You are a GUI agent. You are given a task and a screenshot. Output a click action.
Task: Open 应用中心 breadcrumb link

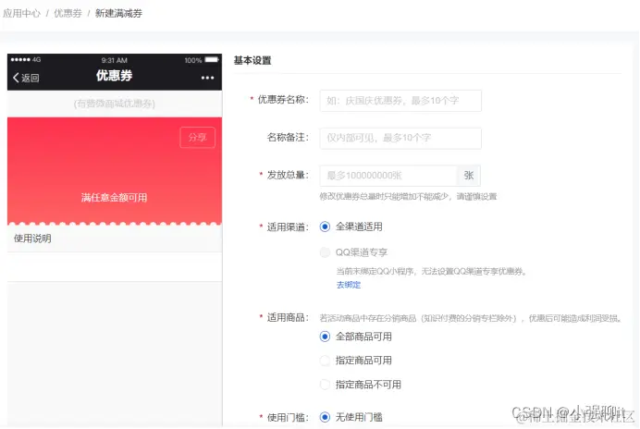[x=21, y=13]
